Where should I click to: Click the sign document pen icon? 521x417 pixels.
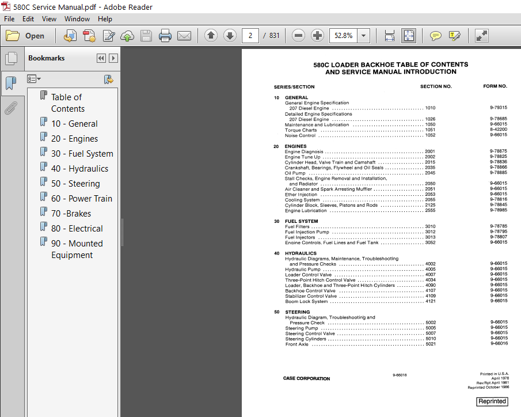coord(108,36)
